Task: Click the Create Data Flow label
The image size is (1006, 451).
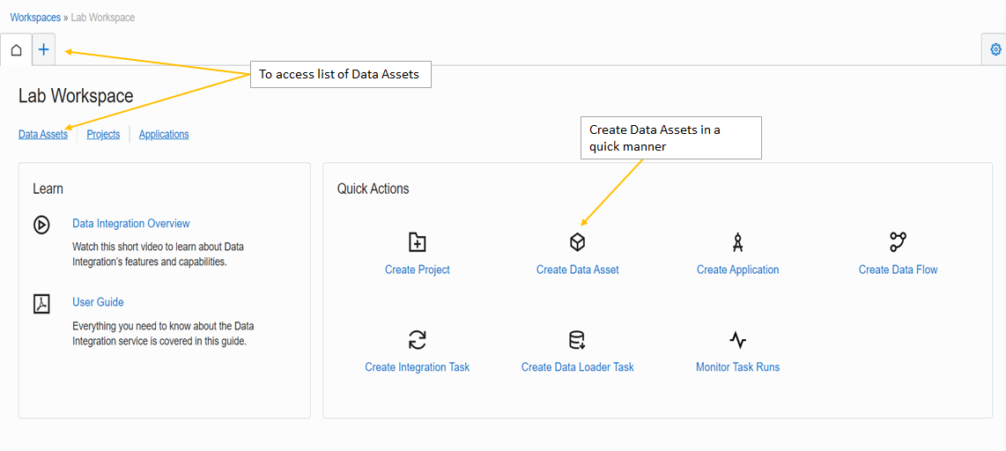Action: 899,270
